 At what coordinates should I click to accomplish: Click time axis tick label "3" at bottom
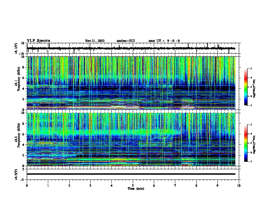(90, 185)
